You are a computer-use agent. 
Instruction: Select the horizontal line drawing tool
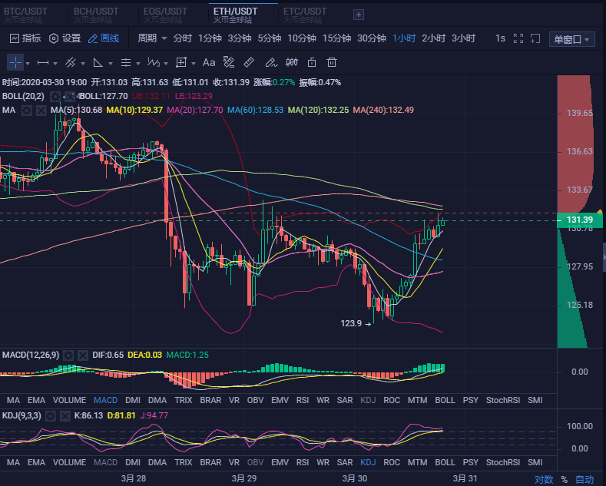coord(43,63)
